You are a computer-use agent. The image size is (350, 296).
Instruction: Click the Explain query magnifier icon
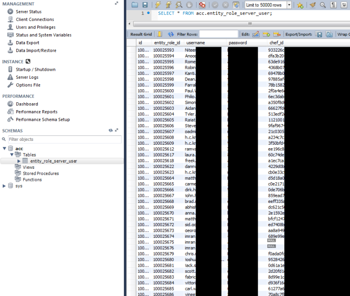[179, 5]
